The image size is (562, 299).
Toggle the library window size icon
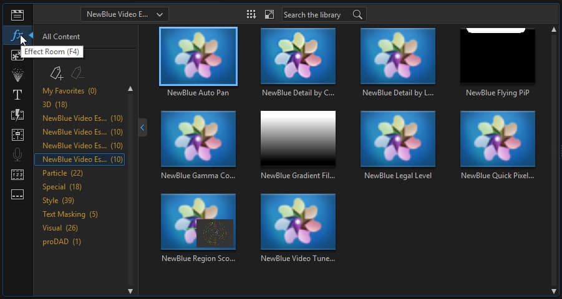(269, 15)
